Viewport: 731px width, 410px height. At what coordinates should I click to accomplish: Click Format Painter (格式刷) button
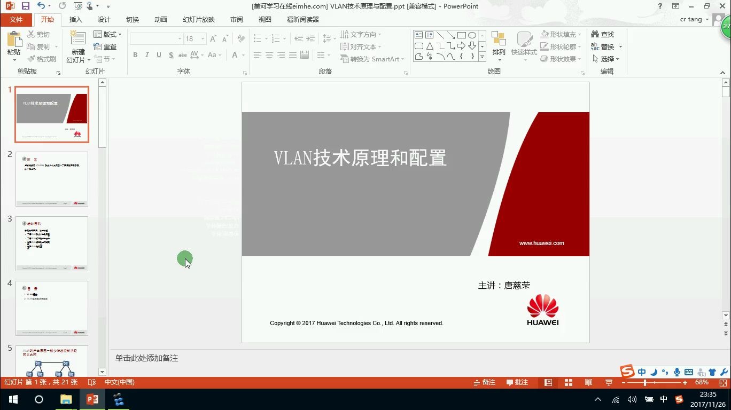(42, 59)
